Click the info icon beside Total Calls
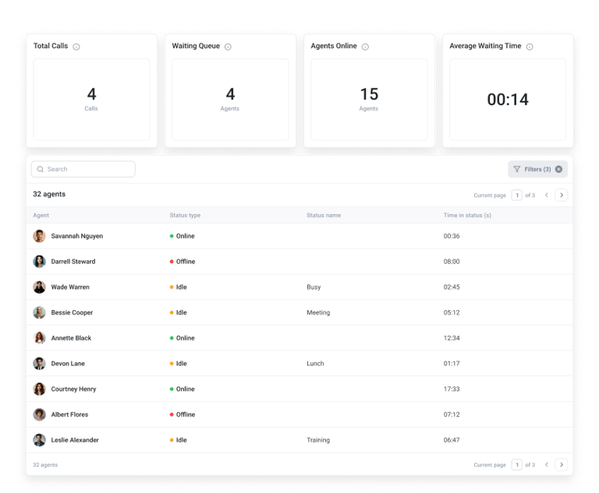The width and height of the screenshot is (599, 493). pos(76,47)
